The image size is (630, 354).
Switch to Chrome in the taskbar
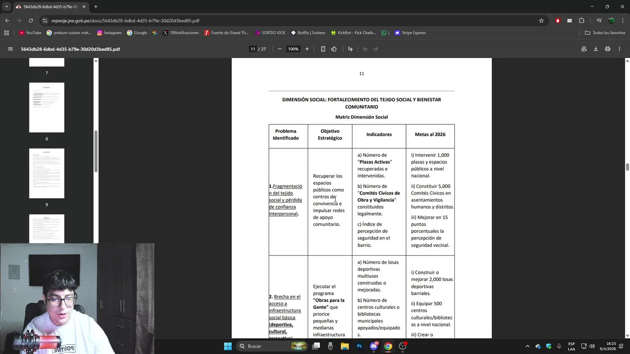point(388,346)
